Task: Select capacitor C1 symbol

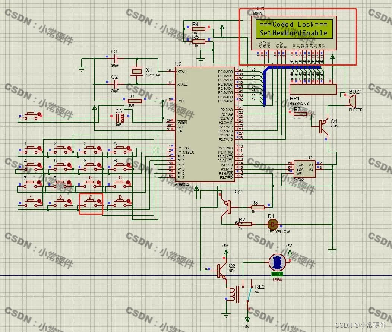Action: point(115,59)
